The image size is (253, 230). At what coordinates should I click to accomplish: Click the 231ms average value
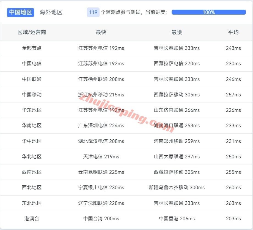(x=233, y=141)
